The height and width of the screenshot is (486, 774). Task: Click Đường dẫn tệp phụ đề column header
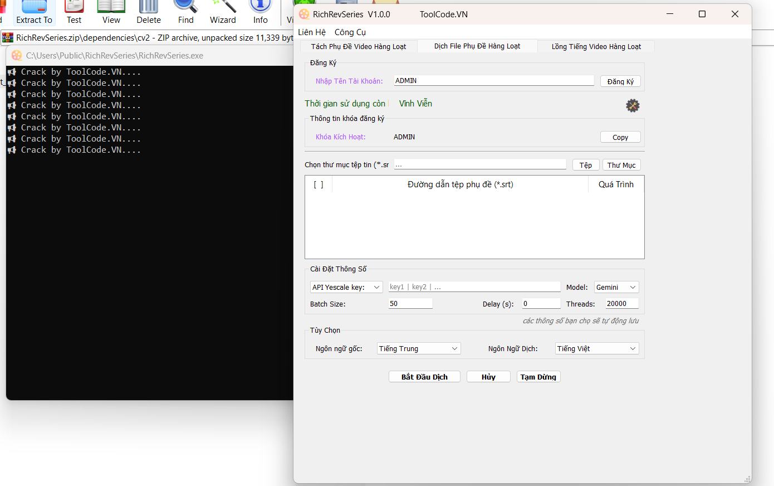(x=460, y=184)
